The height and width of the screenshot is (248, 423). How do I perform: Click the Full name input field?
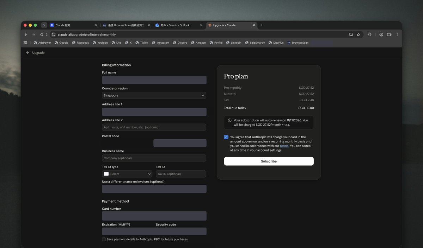click(x=154, y=80)
